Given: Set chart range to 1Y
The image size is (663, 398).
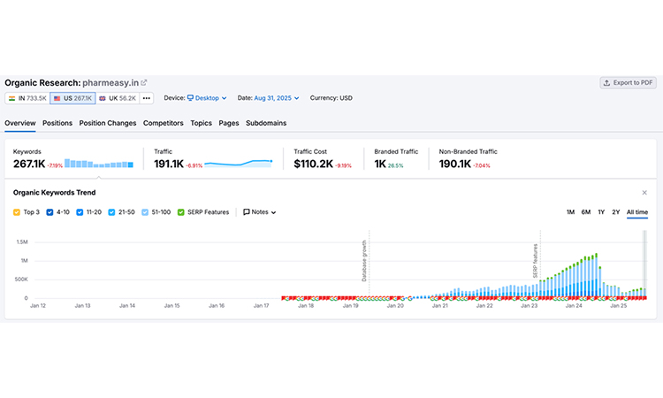Looking at the screenshot, I should point(601,212).
